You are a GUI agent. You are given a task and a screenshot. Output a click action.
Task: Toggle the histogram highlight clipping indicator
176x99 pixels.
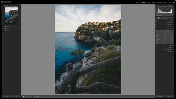[173, 7]
